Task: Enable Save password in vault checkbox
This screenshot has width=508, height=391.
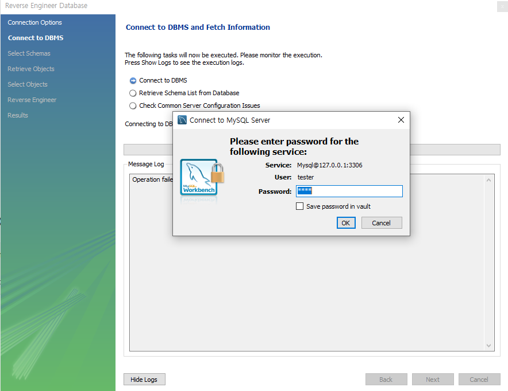Action: [299, 206]
